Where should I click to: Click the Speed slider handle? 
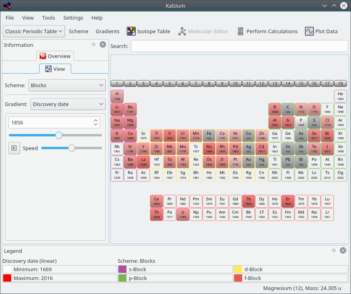click(x=72, y=148)
